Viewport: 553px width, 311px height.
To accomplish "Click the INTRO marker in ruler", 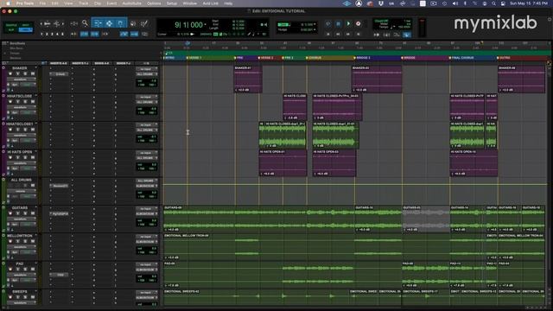I will click(169, 58).
